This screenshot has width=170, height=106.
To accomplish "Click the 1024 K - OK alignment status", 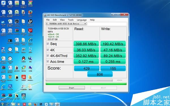I will [53, 37].
